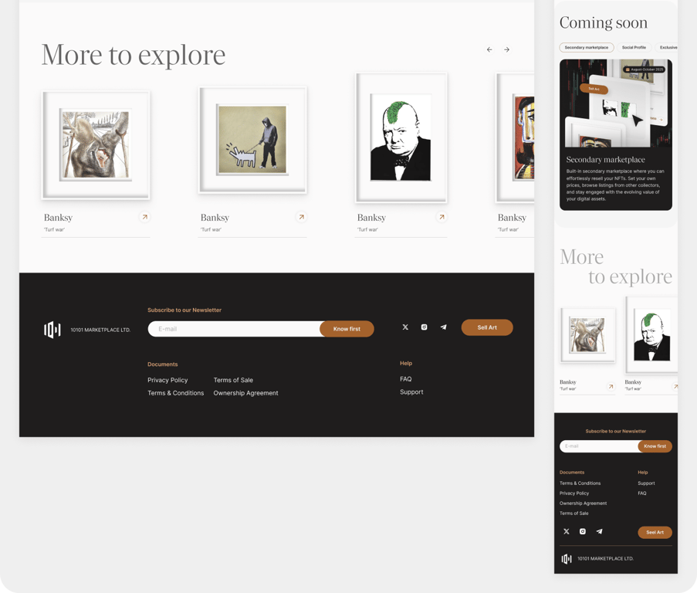
Task: Open the moose artwork link arrow on desktop
Action: tap(144, 217)
